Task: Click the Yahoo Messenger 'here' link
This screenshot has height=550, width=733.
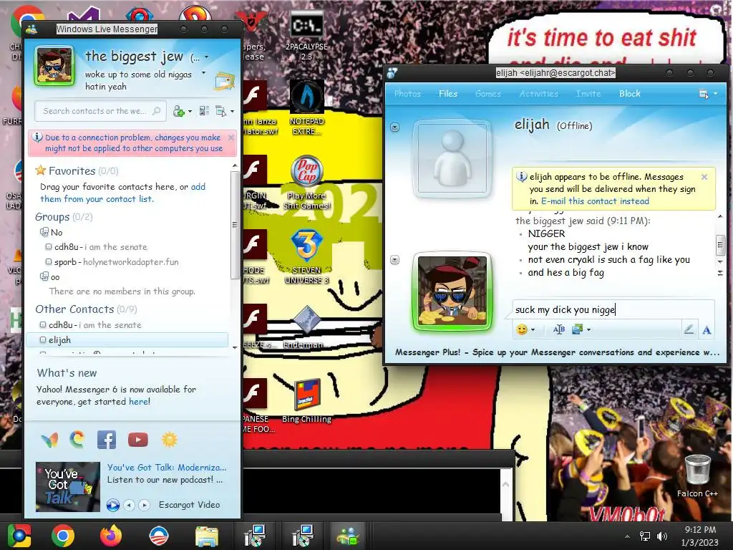Action: 138,402
